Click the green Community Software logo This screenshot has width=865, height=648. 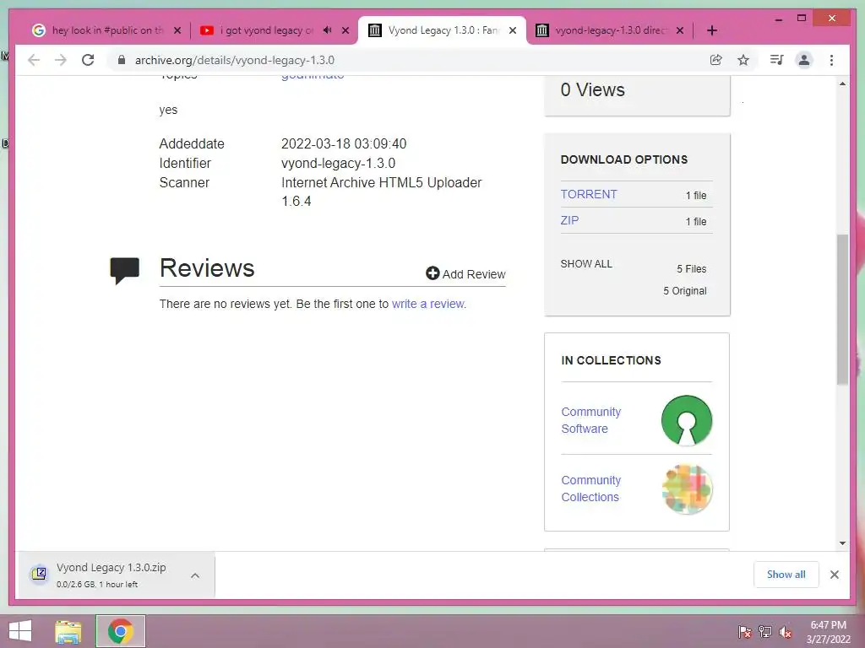(686, 420)
